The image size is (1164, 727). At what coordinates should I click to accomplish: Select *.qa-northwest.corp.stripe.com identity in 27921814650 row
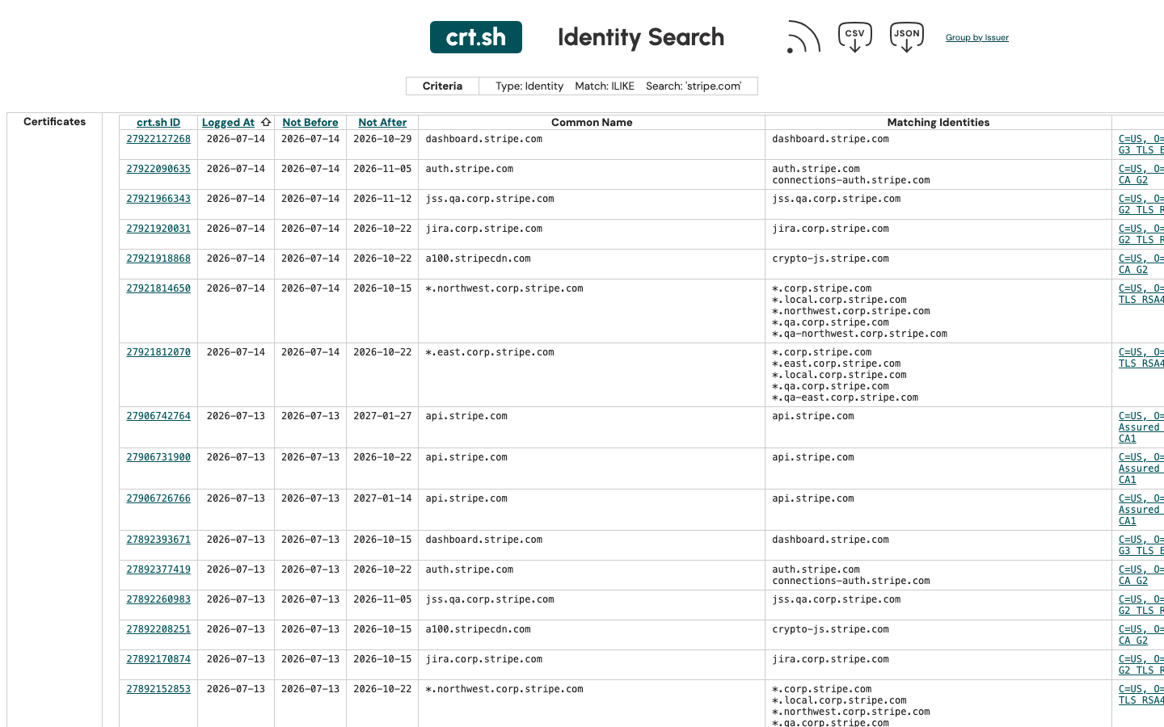click(859, 334)
